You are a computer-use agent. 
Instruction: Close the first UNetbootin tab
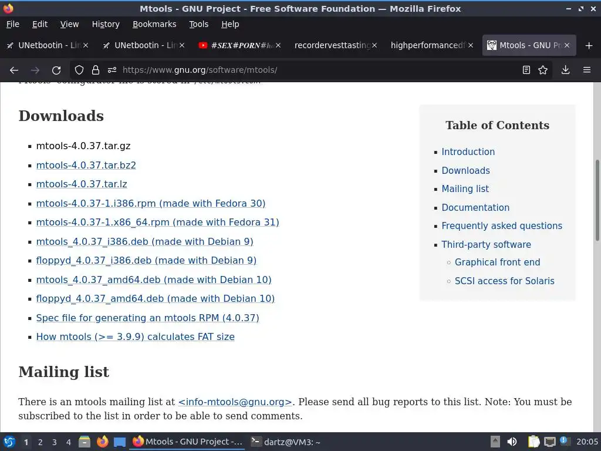click(x=86, y=45)
